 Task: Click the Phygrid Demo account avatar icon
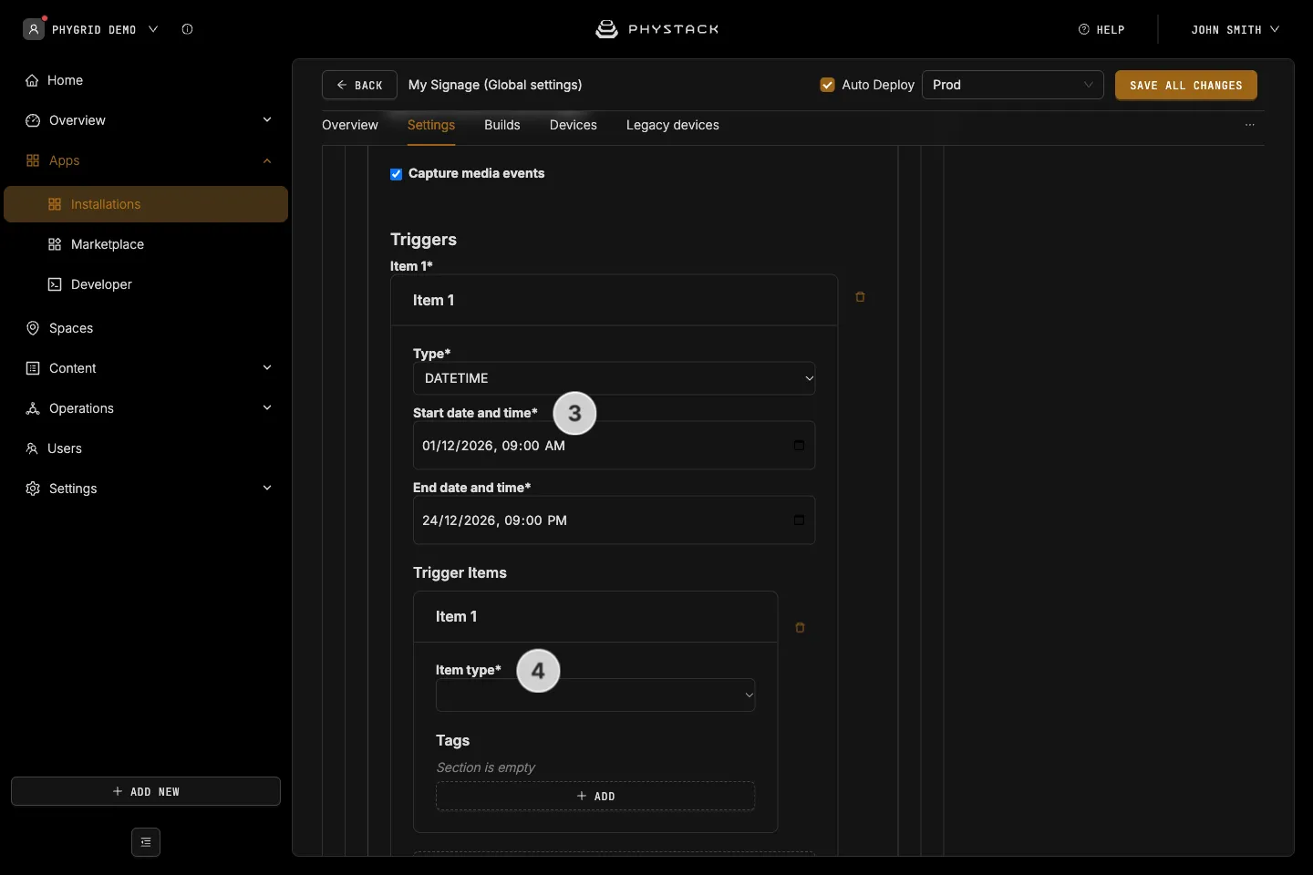coord(34,29)
